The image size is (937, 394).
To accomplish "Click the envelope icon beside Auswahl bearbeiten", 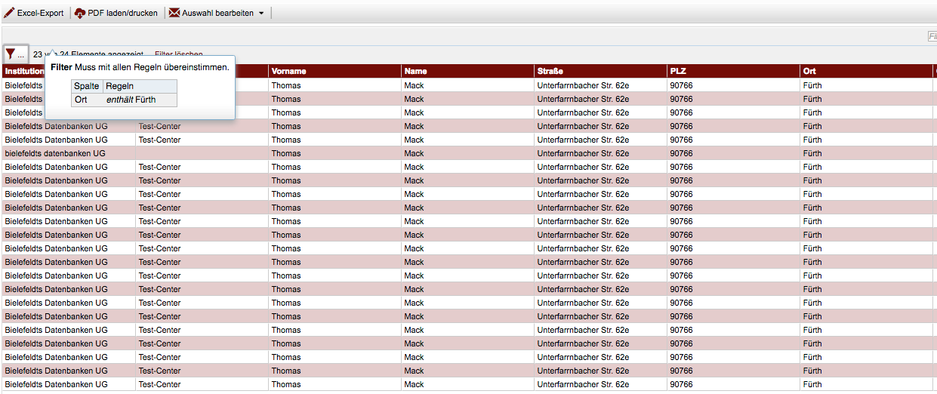I will (x=174, y=13).
